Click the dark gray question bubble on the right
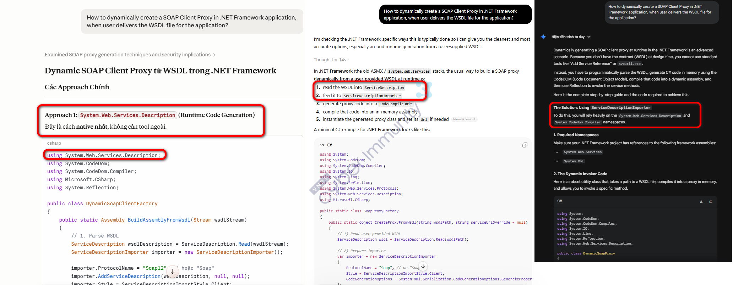Screen dimensions: 733x285 coord(661,12)
